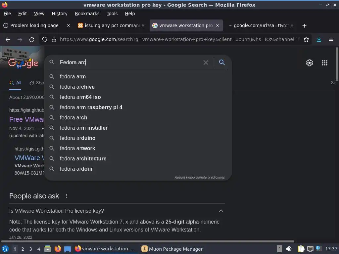Open more options next to People also ask
The width and height of the screenshot is (339, 254).
click(x=66, y=196)
